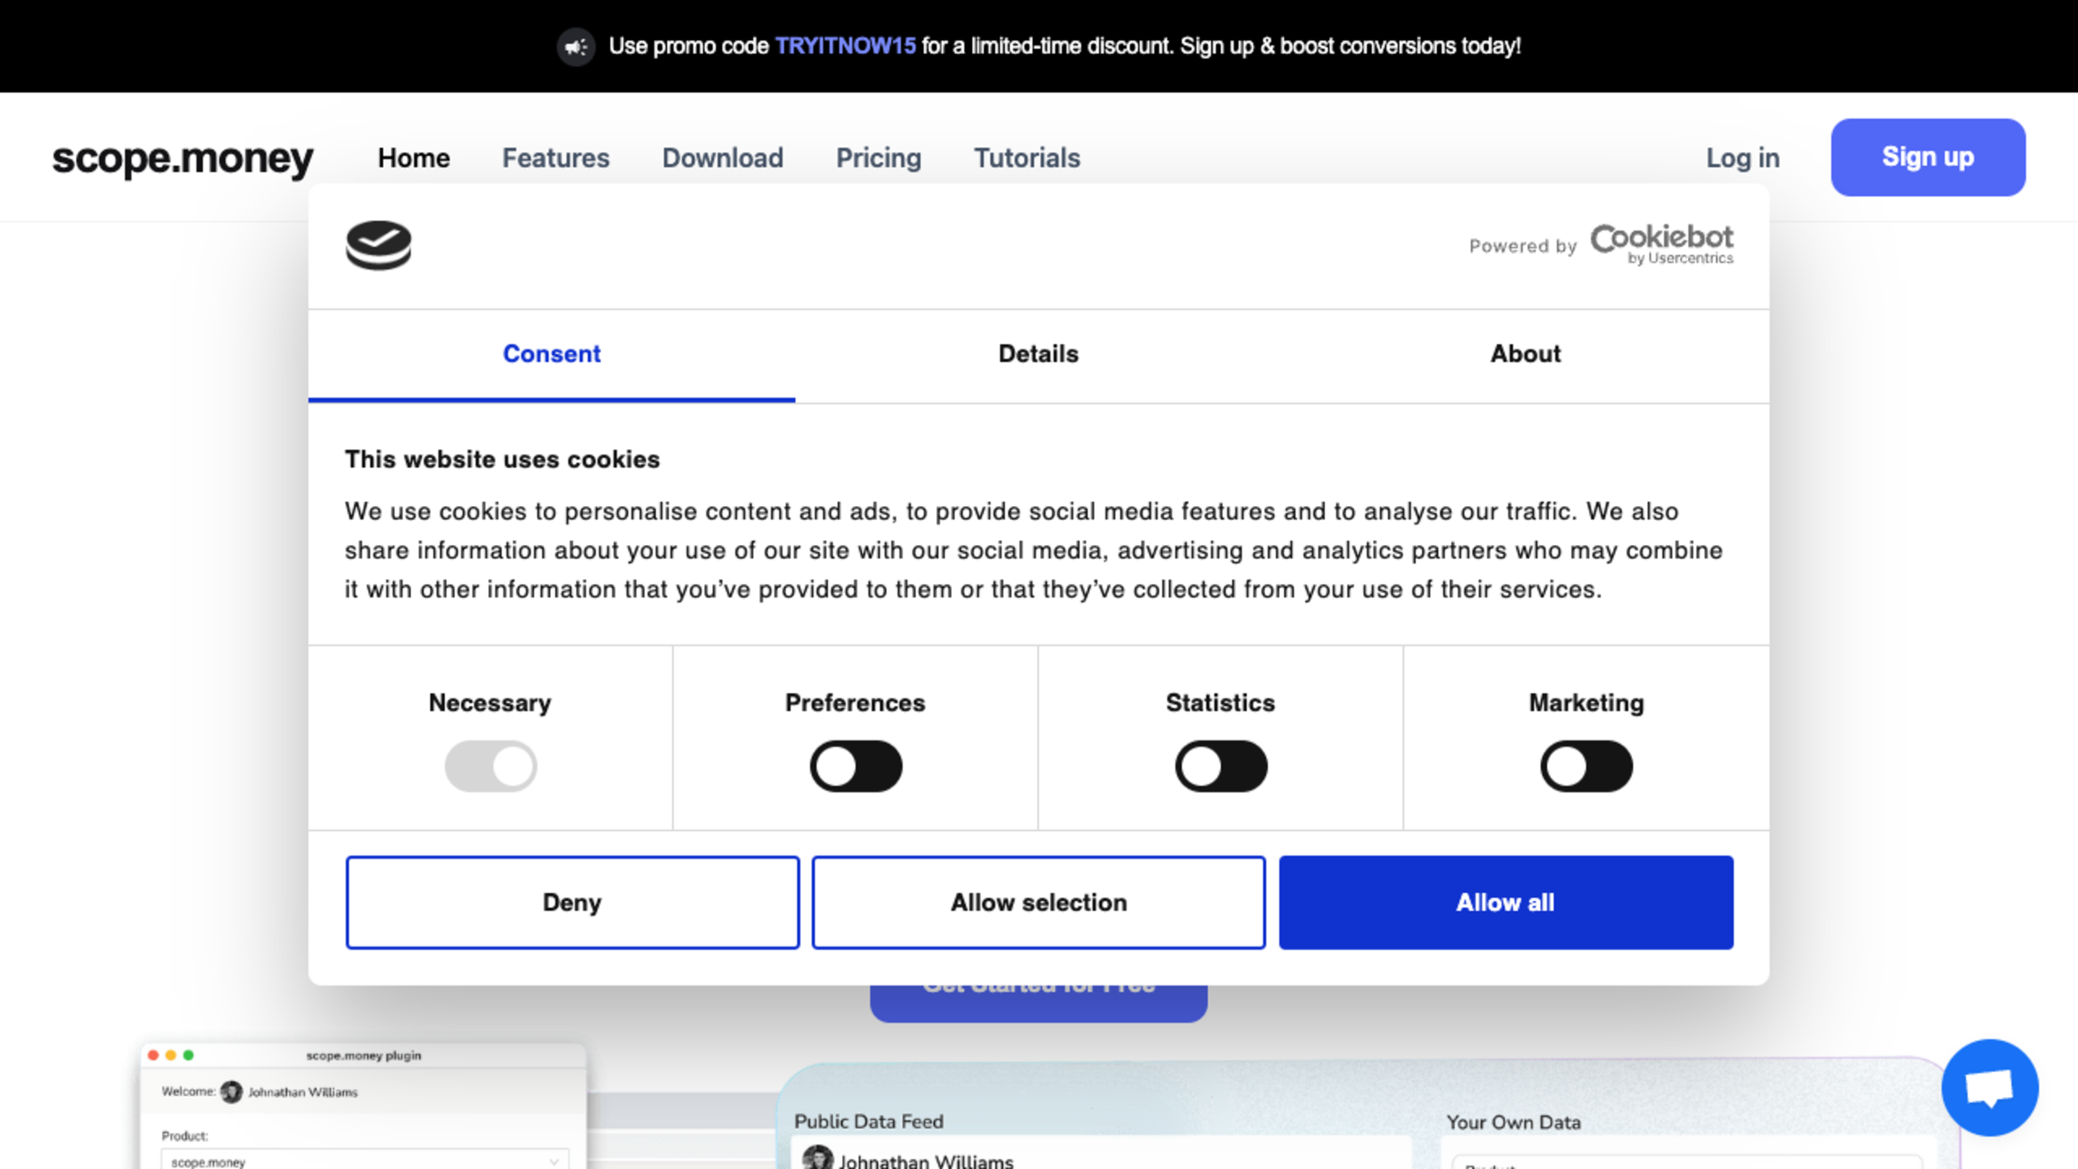Click the Allow all button

click(1506, 902)
